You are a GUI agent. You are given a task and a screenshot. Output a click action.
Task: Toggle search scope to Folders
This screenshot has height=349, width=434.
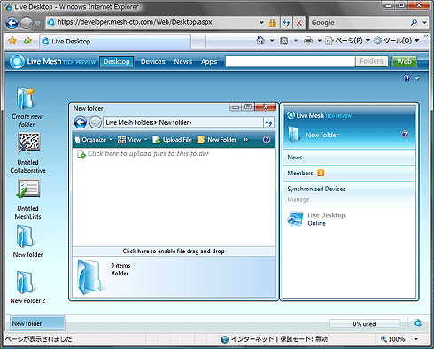click(x=371, y=61)
